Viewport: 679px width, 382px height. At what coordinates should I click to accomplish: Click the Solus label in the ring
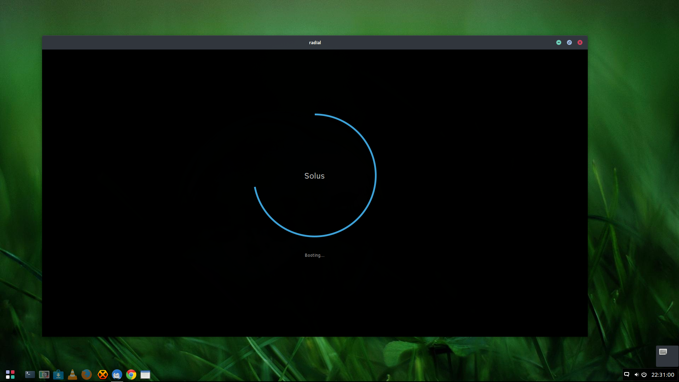pyautogui.click(x=314, y=176)
